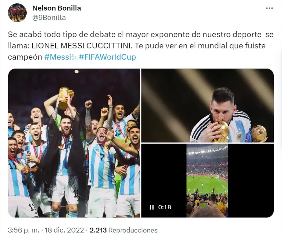
Task: View the 2.213 Reproducciones count
Action: click(x=124, y=230)
